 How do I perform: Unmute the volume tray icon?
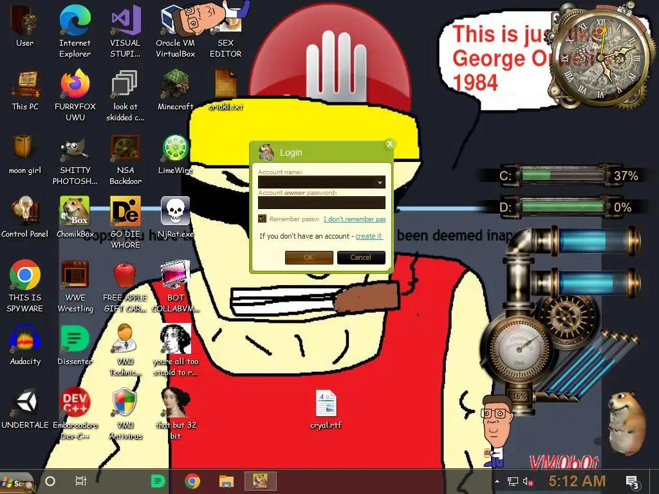tap(528, 481)
